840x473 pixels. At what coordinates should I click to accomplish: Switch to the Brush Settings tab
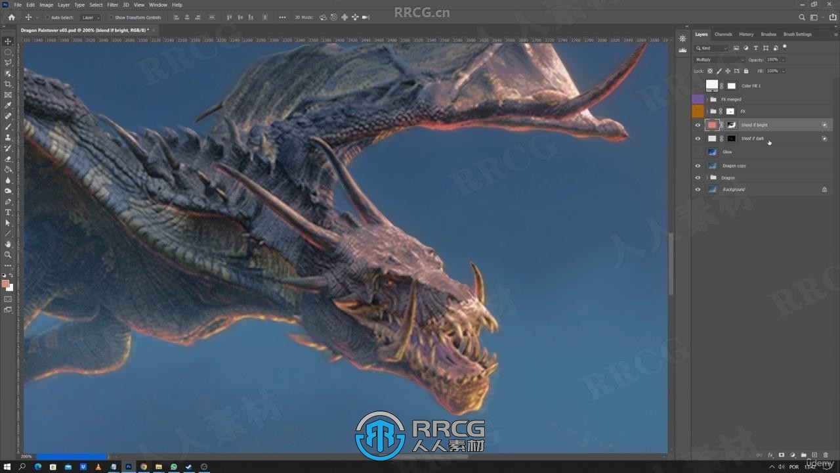797,34
